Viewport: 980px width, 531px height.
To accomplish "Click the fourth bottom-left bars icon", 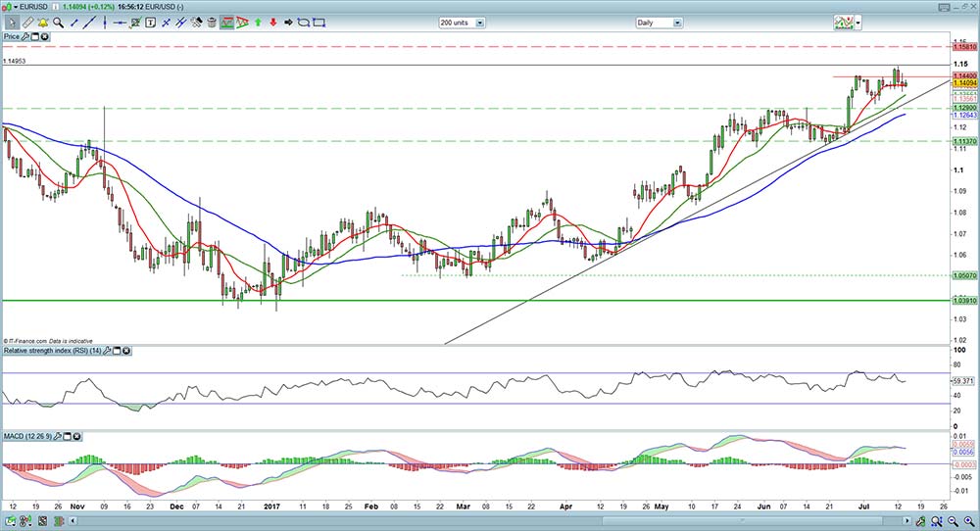I will pyautogui.click(x=58, y=520).
